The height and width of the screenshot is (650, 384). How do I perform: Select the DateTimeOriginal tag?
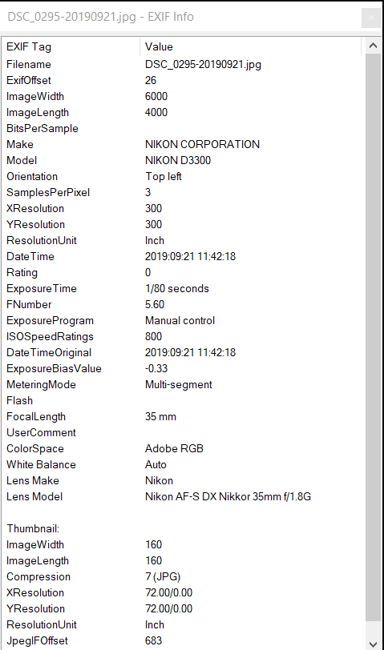pyautogui.click(x=49, y=352)
